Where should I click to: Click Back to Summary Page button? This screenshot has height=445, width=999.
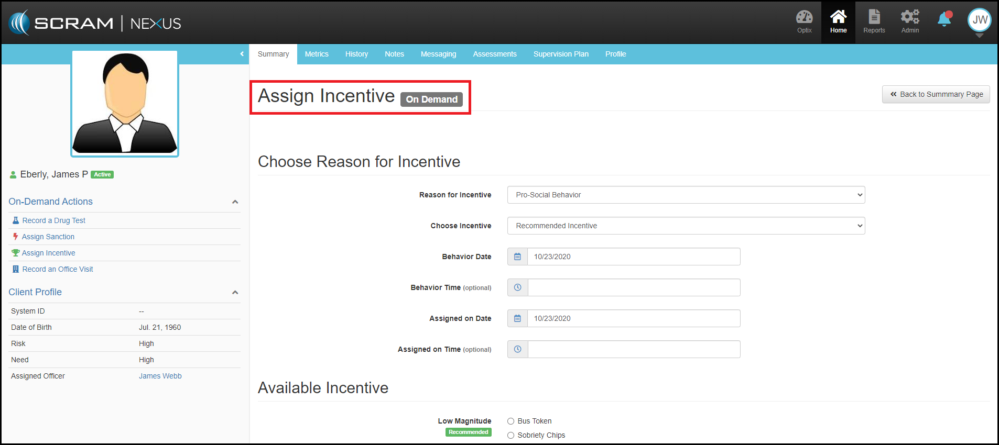coord(936,94)
